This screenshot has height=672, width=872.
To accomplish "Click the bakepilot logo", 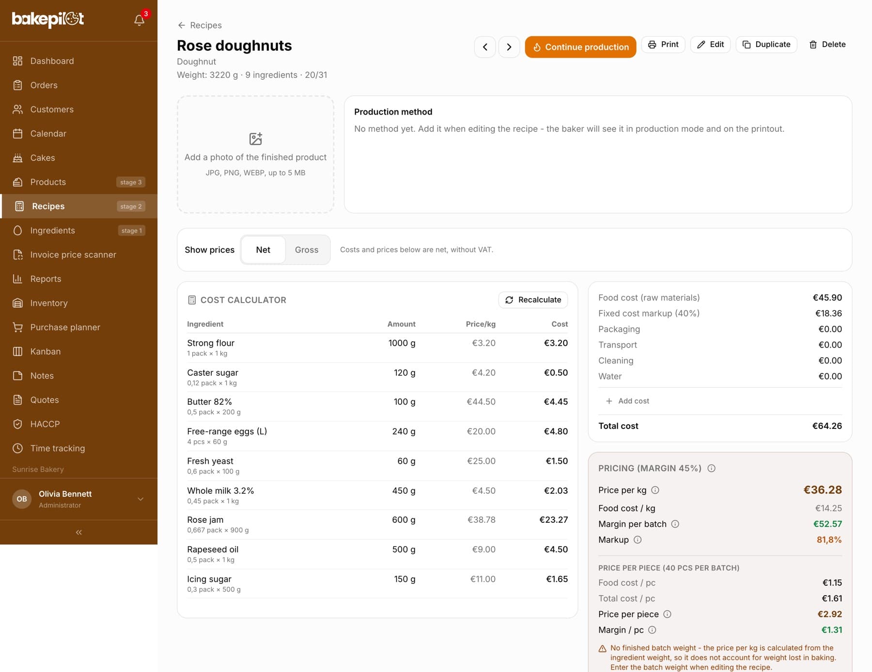I will click(x=48, y=19).
